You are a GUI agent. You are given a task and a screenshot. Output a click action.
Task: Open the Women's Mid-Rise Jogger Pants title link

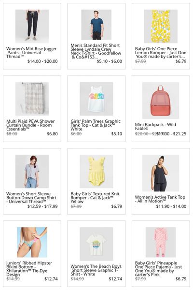coord(31,53)
